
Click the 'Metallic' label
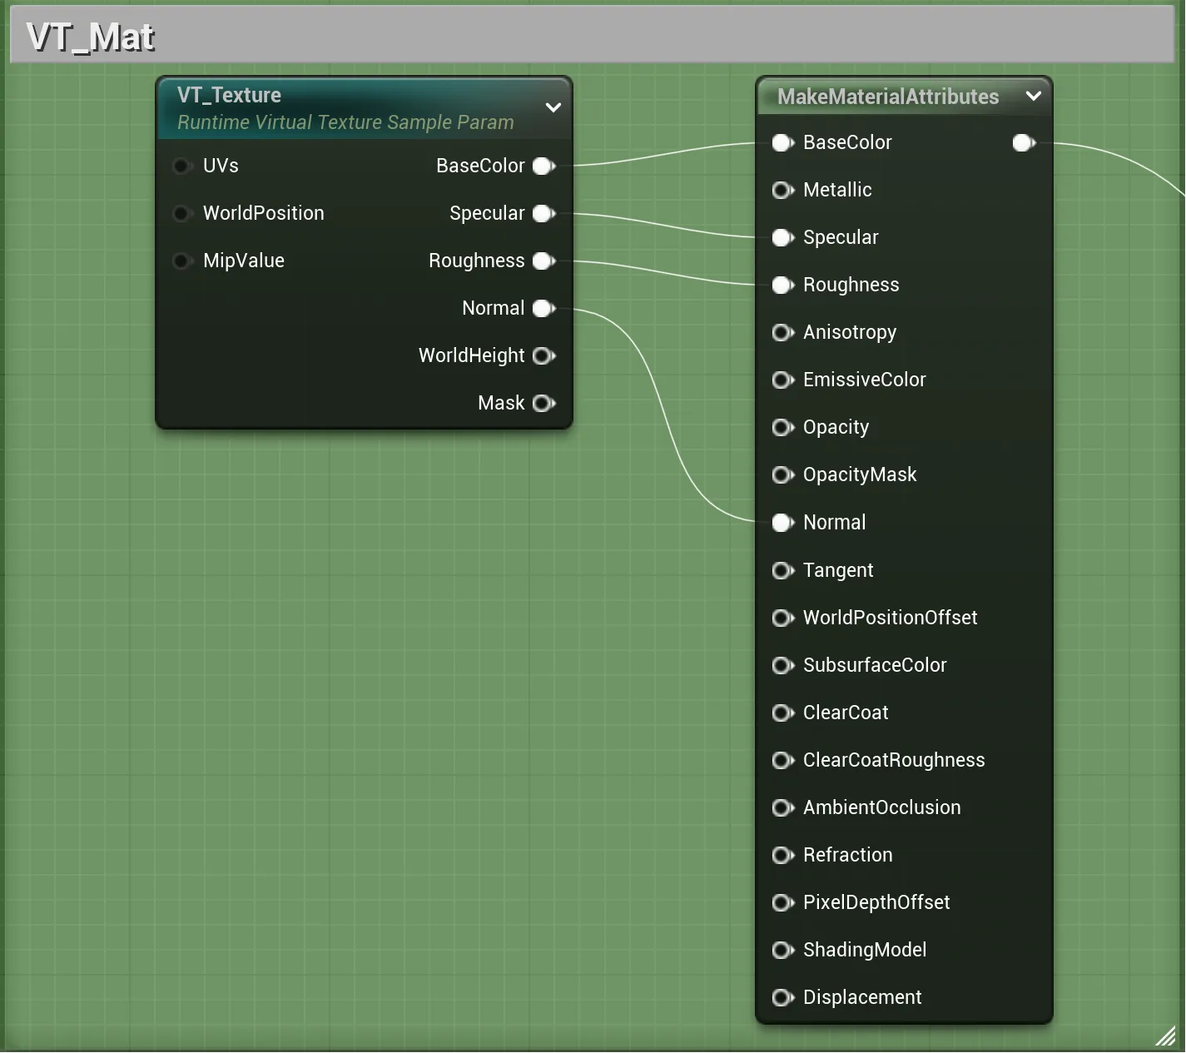click(x=837, y=190)
